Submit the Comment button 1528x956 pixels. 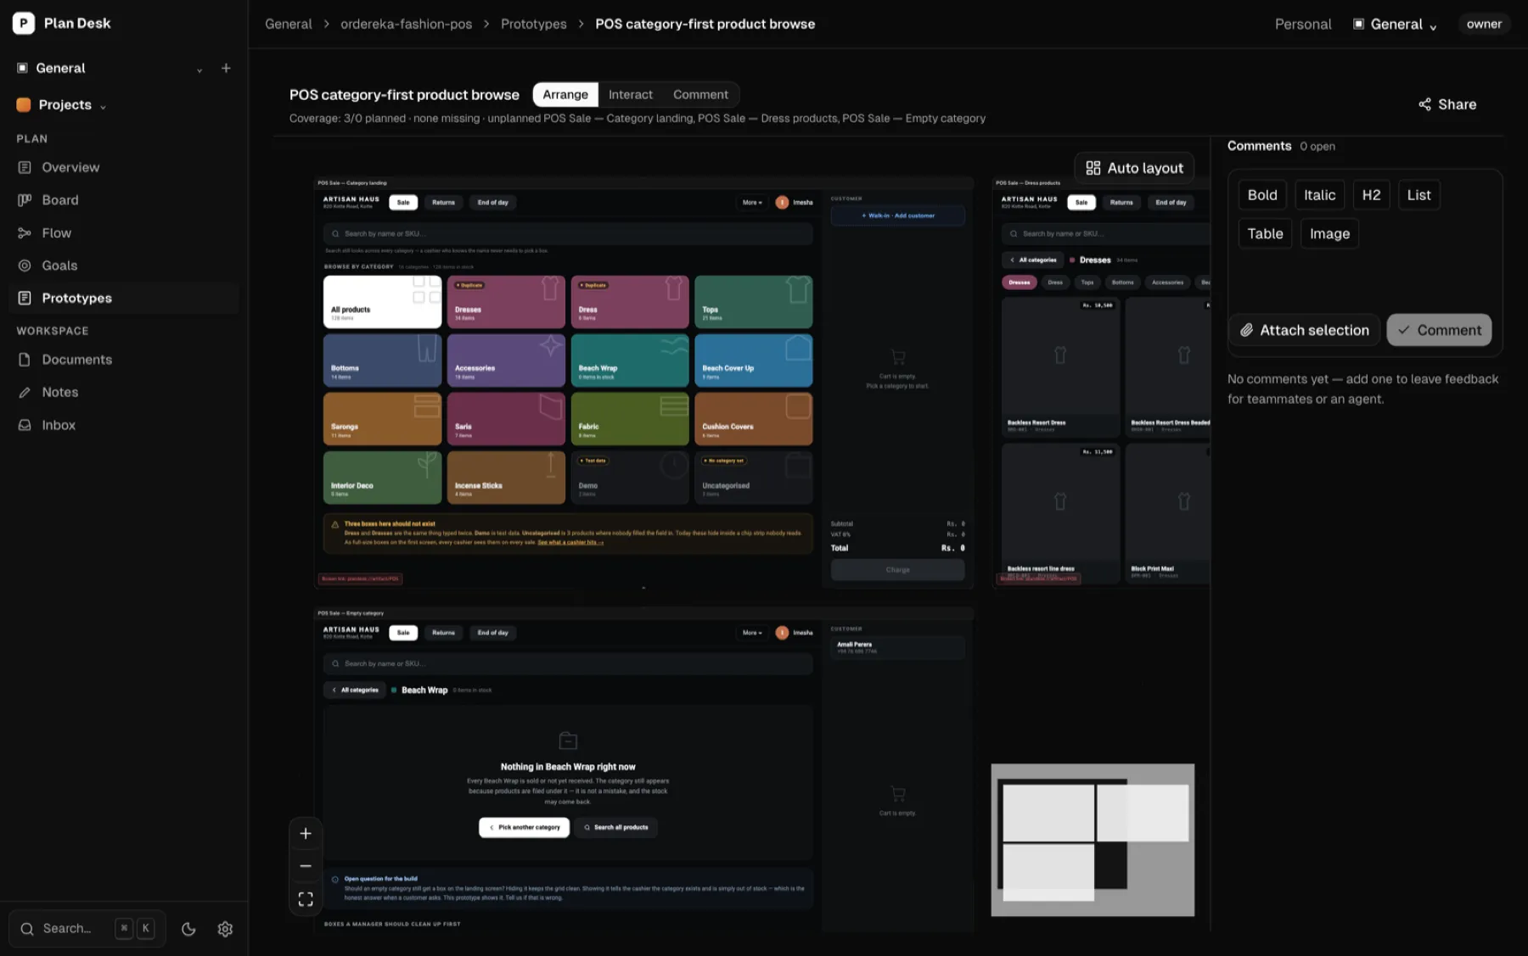point(1439,330)
